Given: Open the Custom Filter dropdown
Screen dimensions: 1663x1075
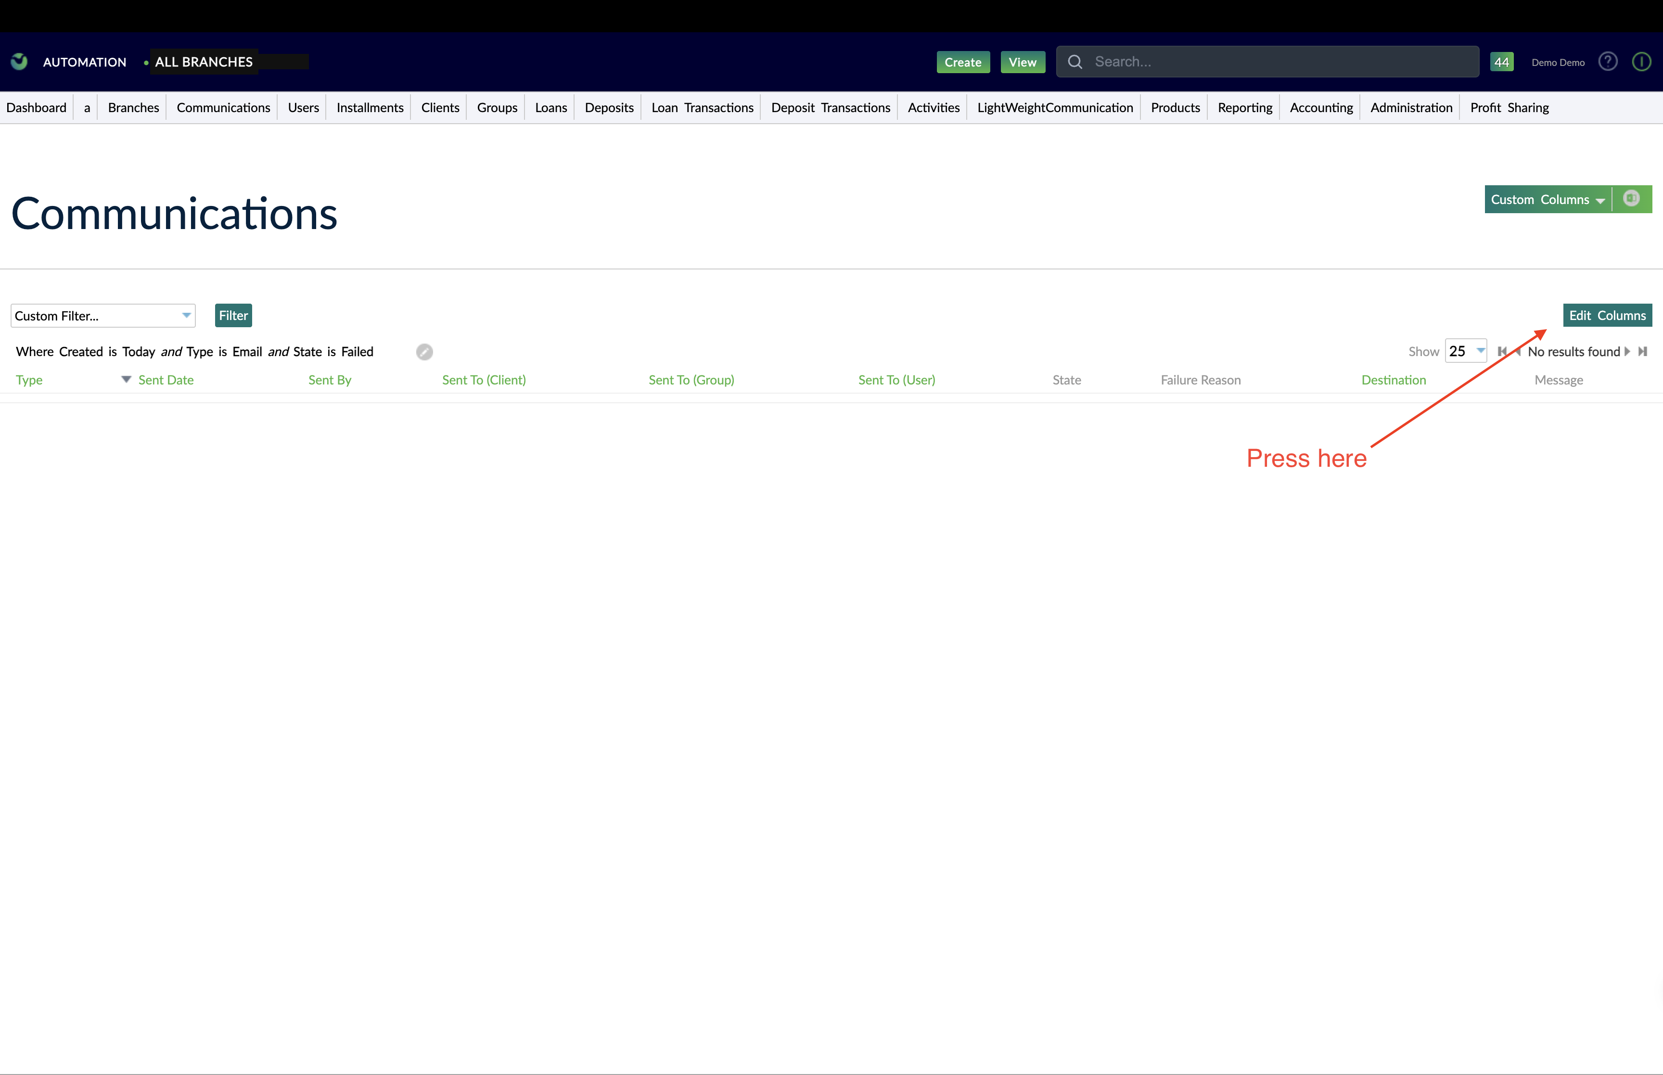Looking at the screenshot, I should (102, 316).
